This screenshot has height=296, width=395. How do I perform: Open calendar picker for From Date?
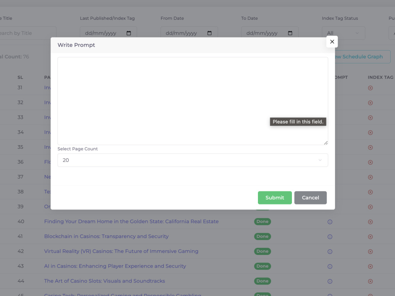pyautogui.click(x=209, y=33)
